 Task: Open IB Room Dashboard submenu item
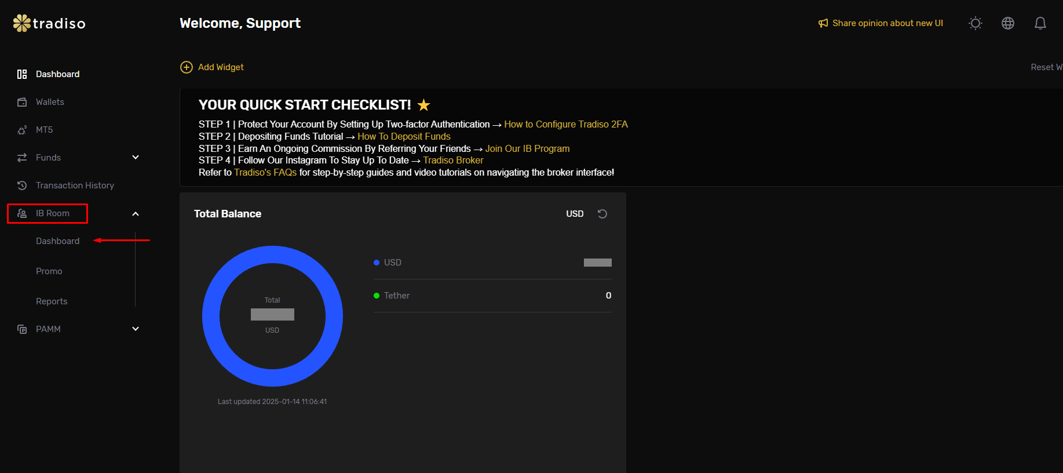(x=57, y=241)
